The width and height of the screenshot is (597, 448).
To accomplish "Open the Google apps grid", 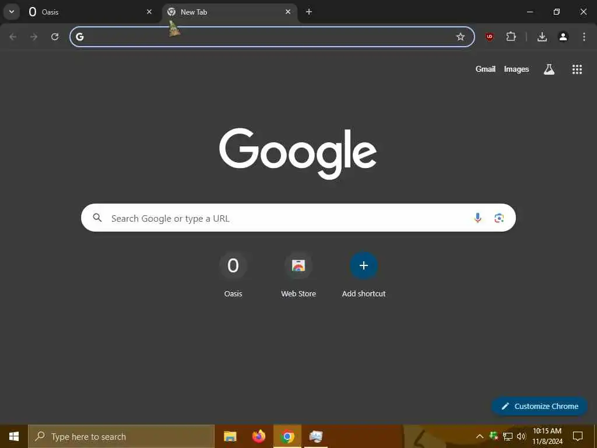I will pos(577,69).
